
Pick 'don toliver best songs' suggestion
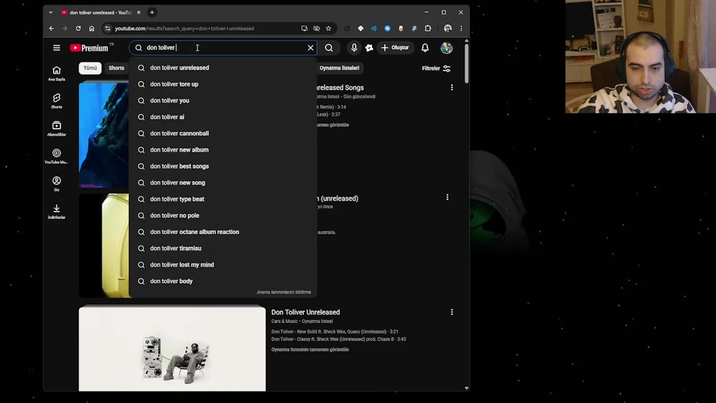[223, 166]
